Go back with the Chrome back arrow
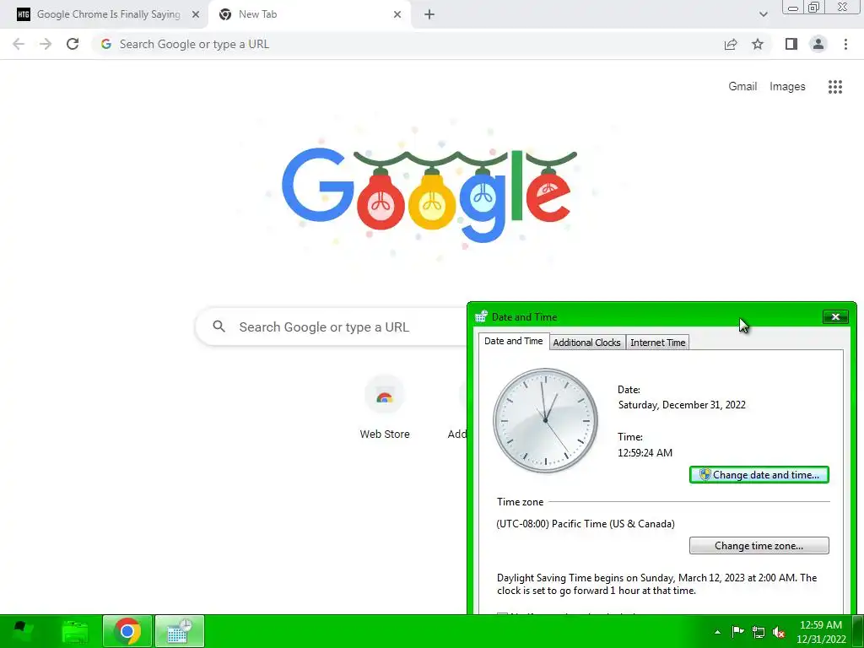 (19, 44)
